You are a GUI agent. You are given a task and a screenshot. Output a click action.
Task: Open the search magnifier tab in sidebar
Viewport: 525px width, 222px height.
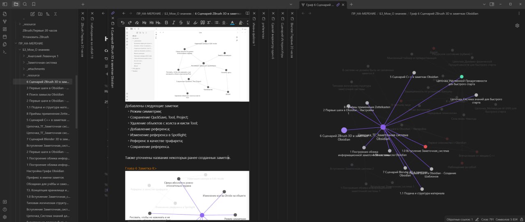[25, 4]
